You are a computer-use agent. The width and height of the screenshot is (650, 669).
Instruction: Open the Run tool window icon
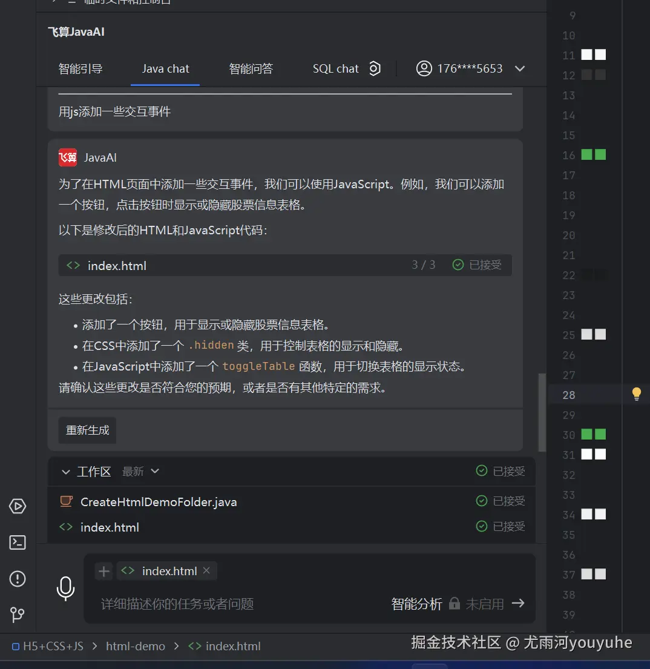[x=18, y=507]
